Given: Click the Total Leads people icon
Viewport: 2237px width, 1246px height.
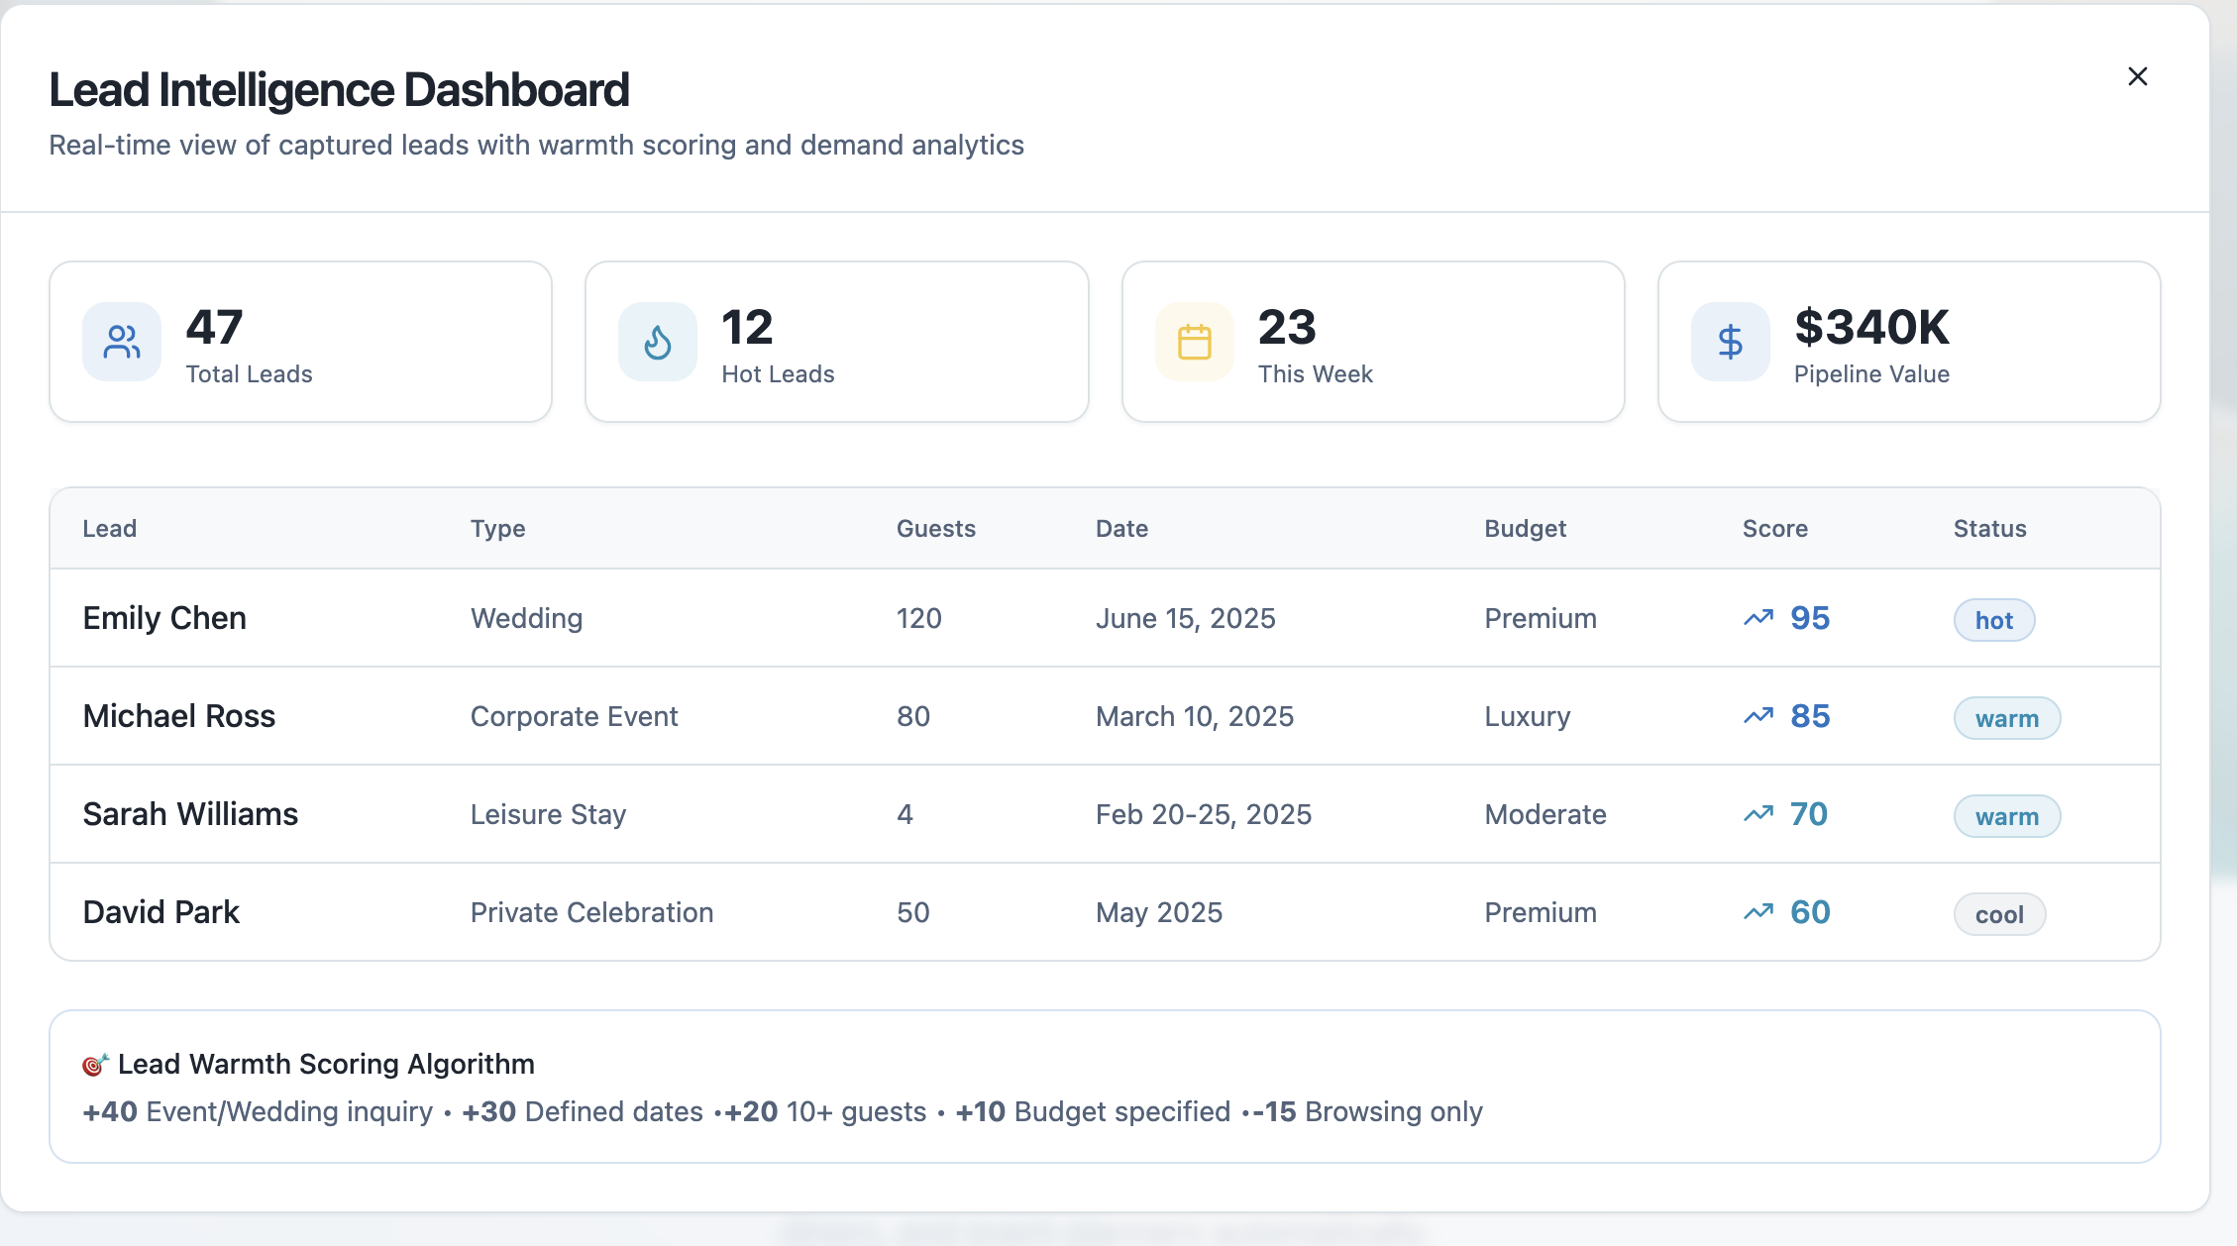Looking at the screenshot, I should pos(120,341).
